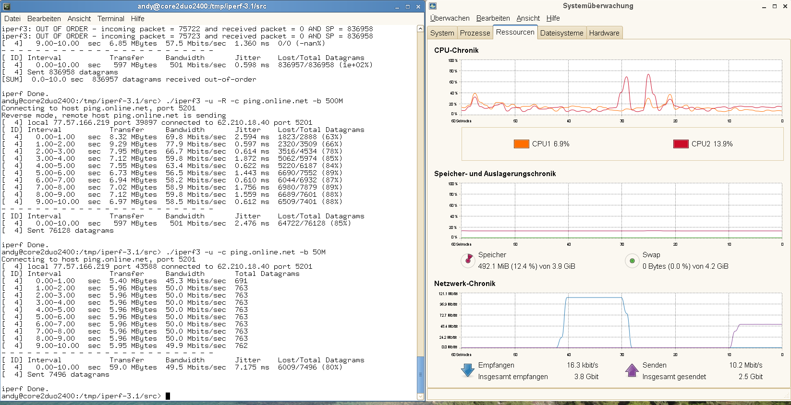Open Hilfe menu in Systemüberwachung
The height and width of the screenshot is (405, 791).
click(553, 18)
